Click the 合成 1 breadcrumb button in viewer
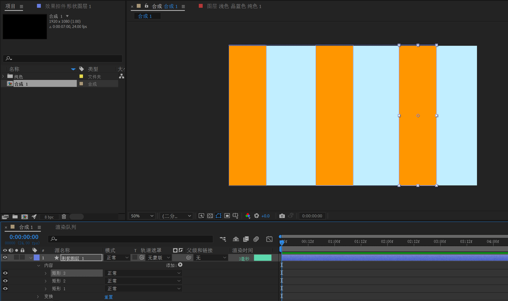Screen dimensions: 508x301 tap(147, 16)
